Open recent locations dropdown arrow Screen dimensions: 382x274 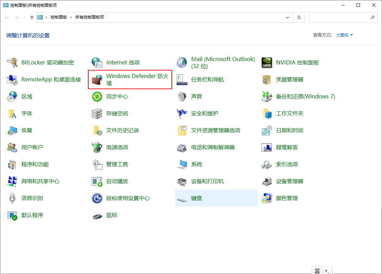point(25,18)
